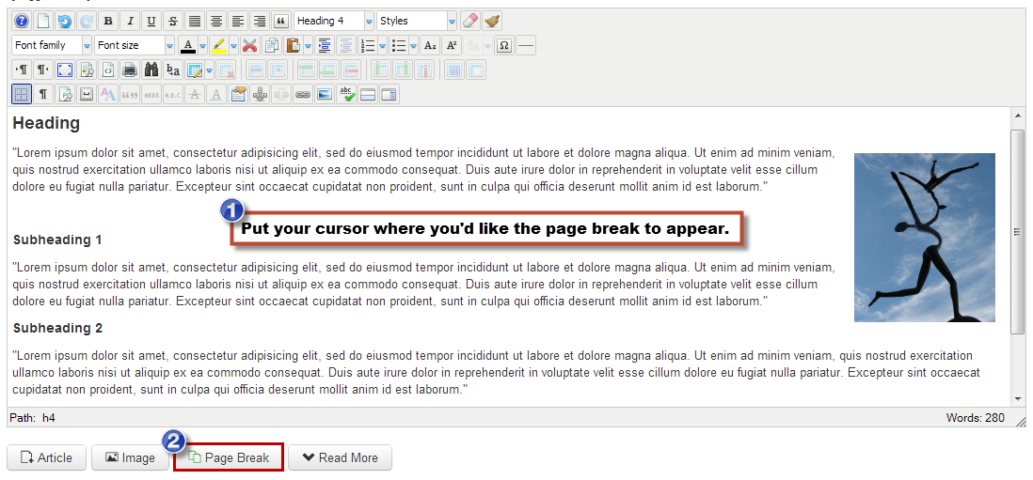
Task: Click the paste clipboard icon
Action: pos(294,46)
